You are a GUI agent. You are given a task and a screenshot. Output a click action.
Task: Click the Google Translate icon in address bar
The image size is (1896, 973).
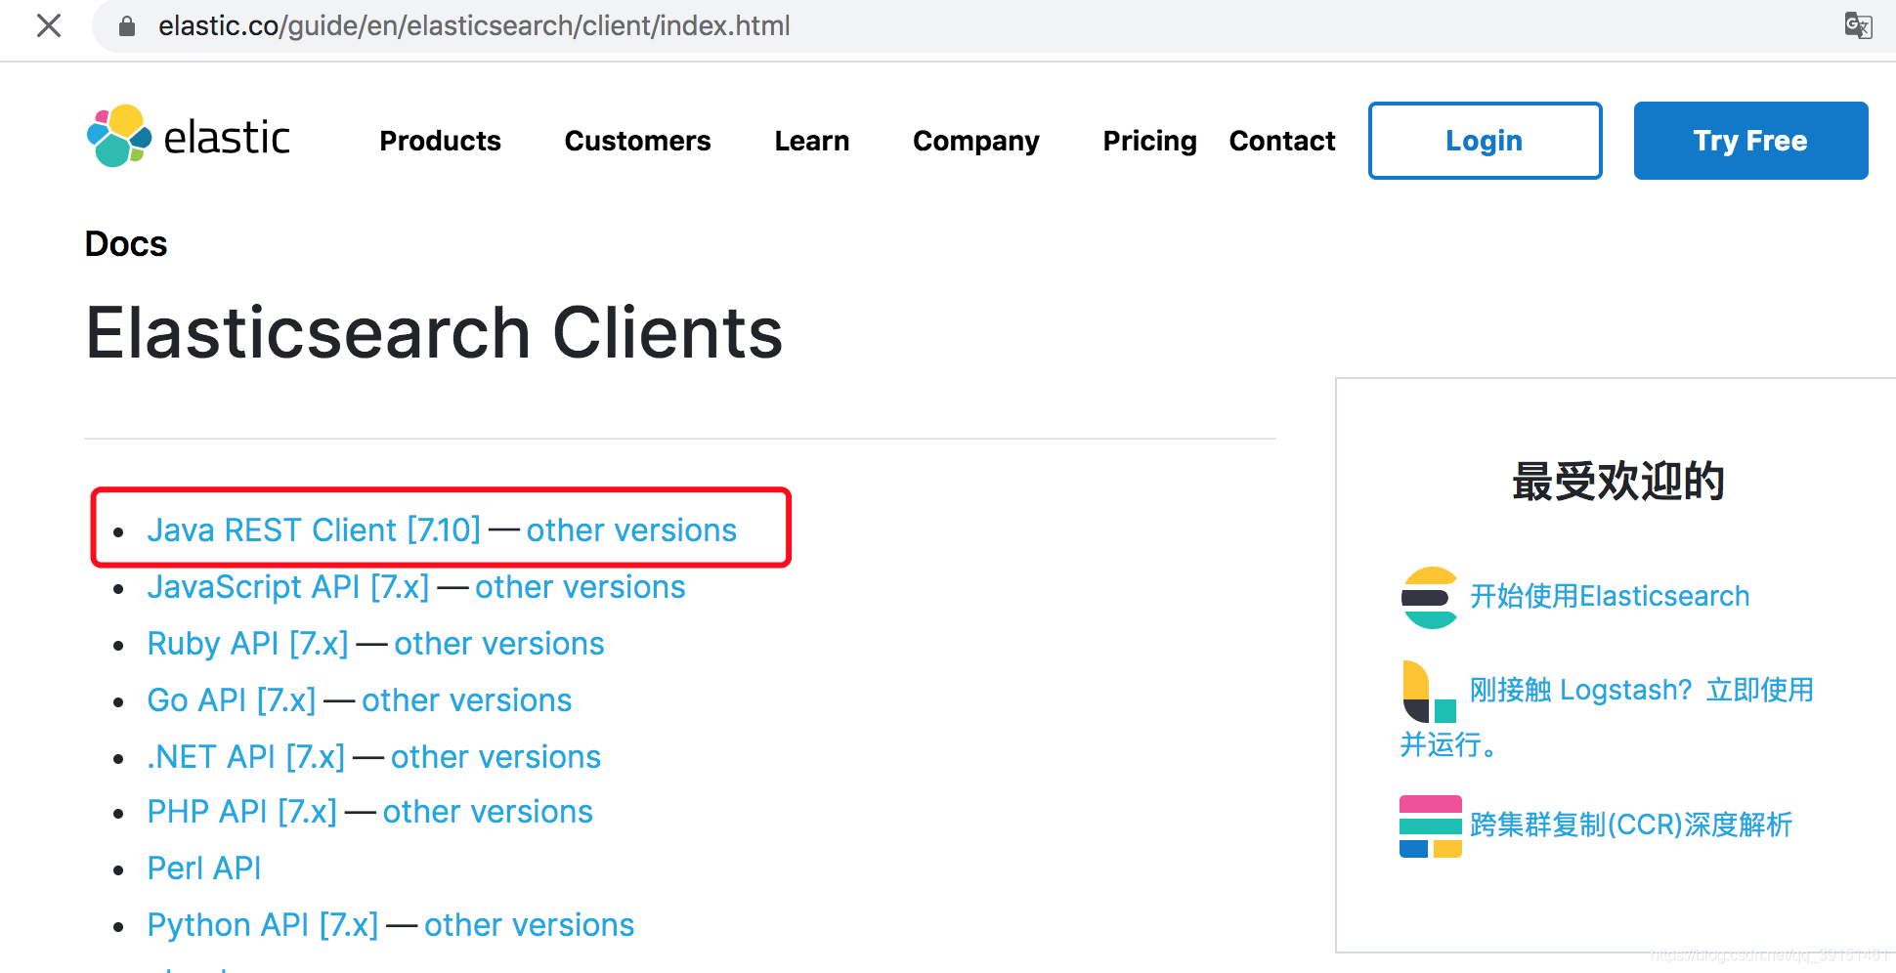coord(1858,25)
